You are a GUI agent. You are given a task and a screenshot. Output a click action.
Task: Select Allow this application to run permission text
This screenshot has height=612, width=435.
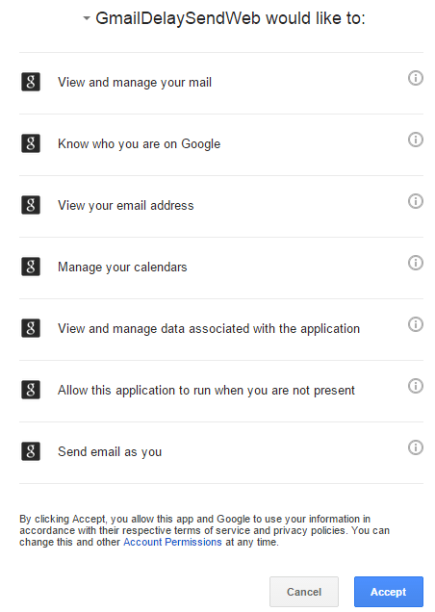point(206,391)
